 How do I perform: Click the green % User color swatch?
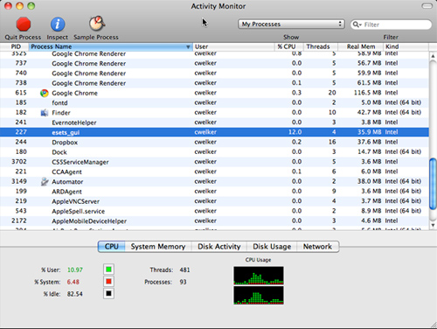coord(108,269)
